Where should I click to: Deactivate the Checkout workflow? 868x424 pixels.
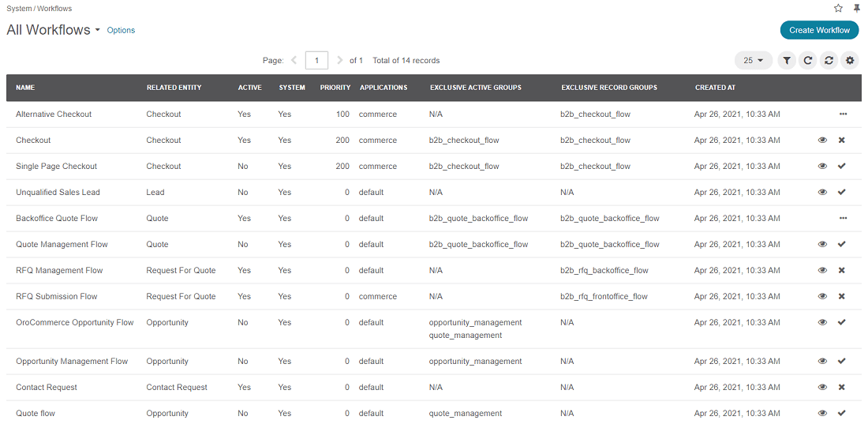[842, 141]
